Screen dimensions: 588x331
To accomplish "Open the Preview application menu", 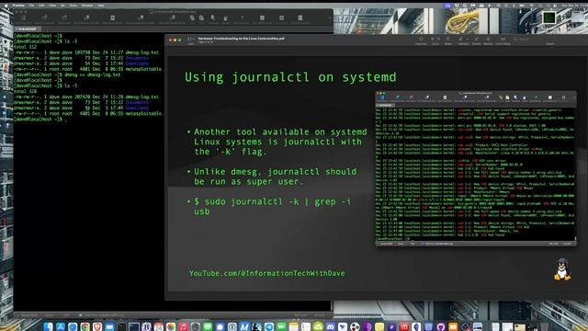I will pos(18,6).
